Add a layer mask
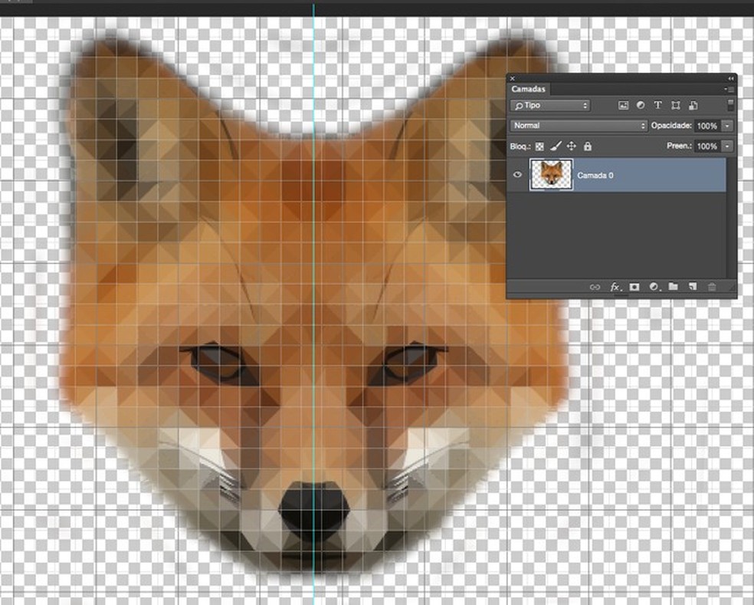754x605 pixels. 634,287
